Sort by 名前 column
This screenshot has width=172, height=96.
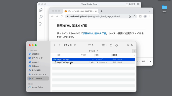point(59,55)
